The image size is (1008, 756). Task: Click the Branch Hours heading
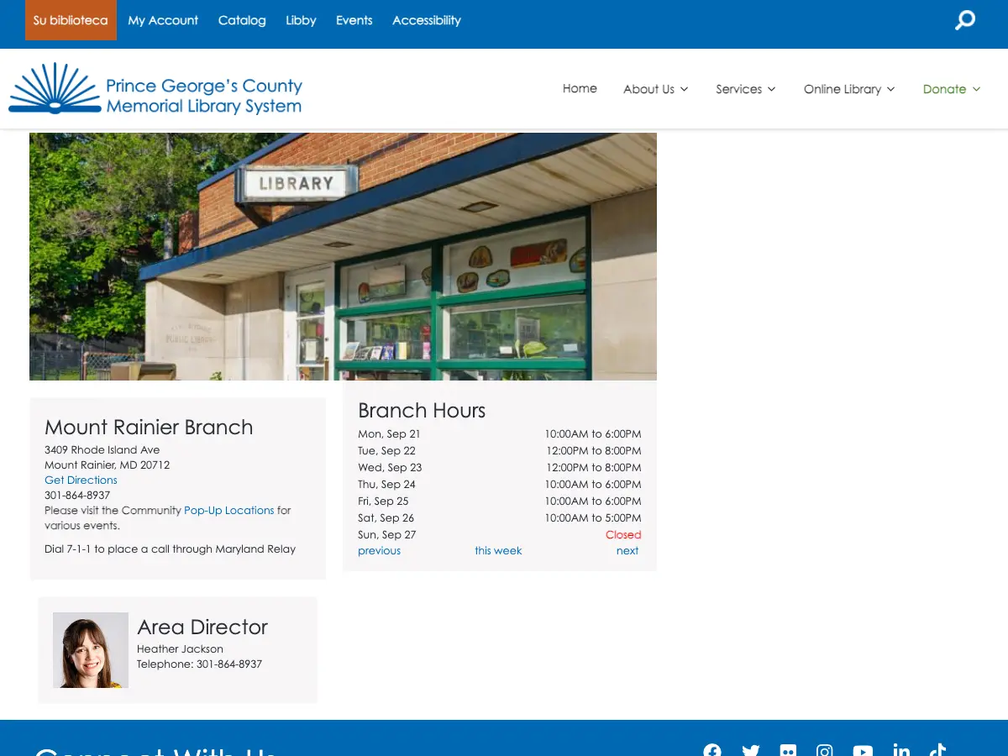422,411
